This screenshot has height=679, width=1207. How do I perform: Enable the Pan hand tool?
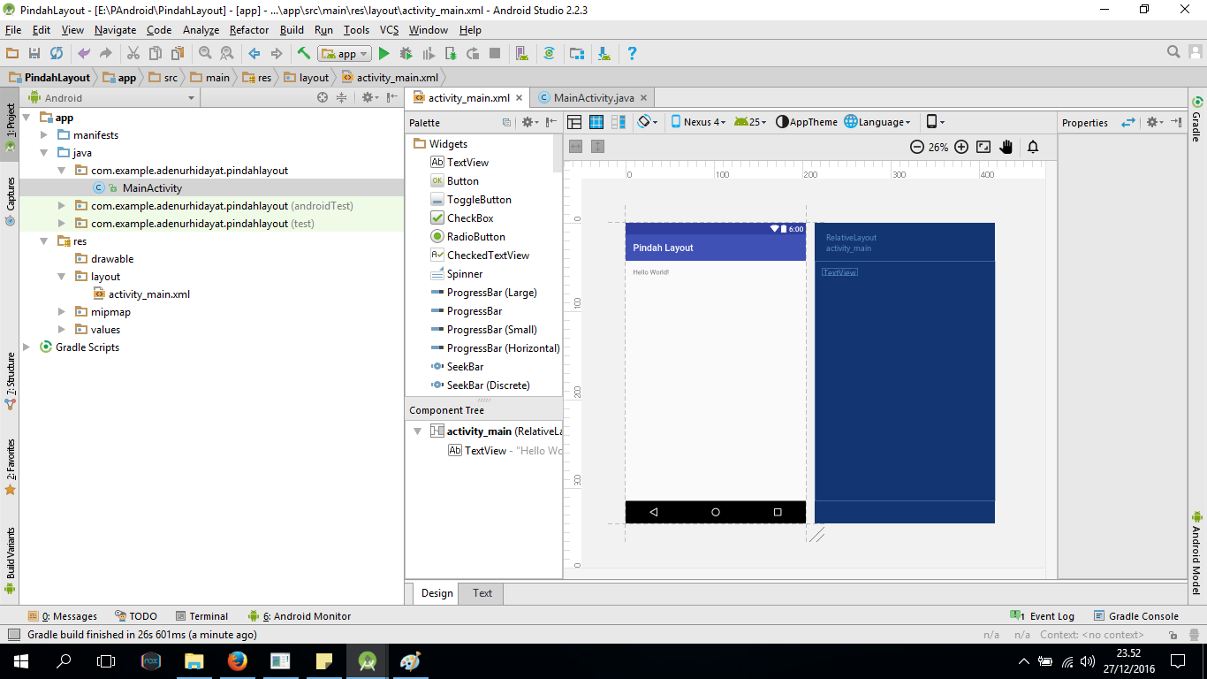click(x=1006, y=148)
